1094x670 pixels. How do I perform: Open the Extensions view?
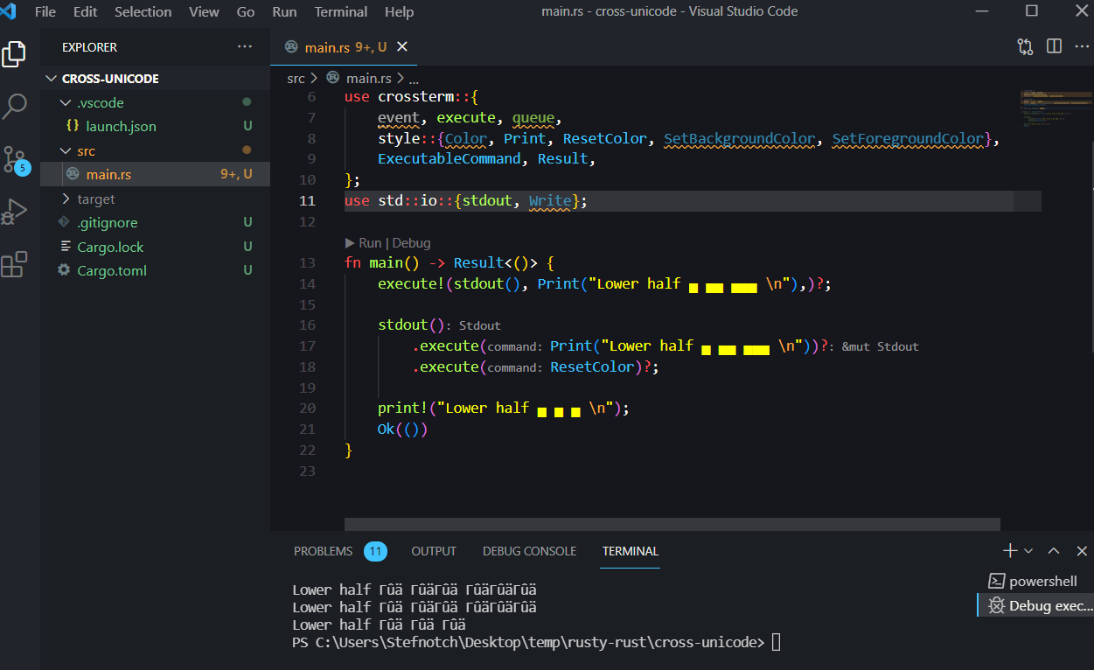14,265
